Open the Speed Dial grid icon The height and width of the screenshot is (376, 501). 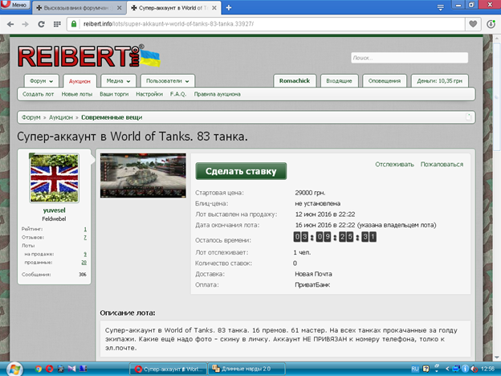click(57, 24)
